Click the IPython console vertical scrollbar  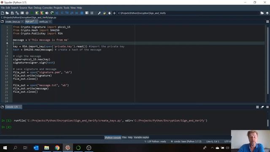(268, 123)
